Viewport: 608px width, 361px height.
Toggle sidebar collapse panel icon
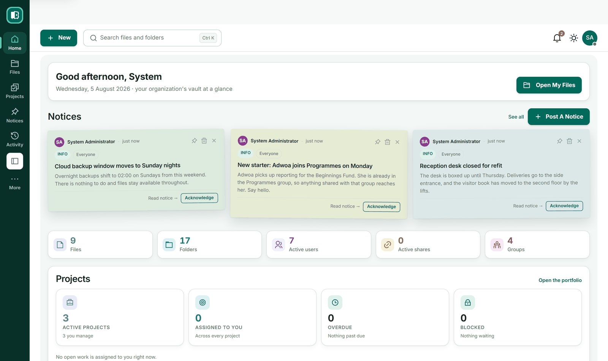click(15, 161)
